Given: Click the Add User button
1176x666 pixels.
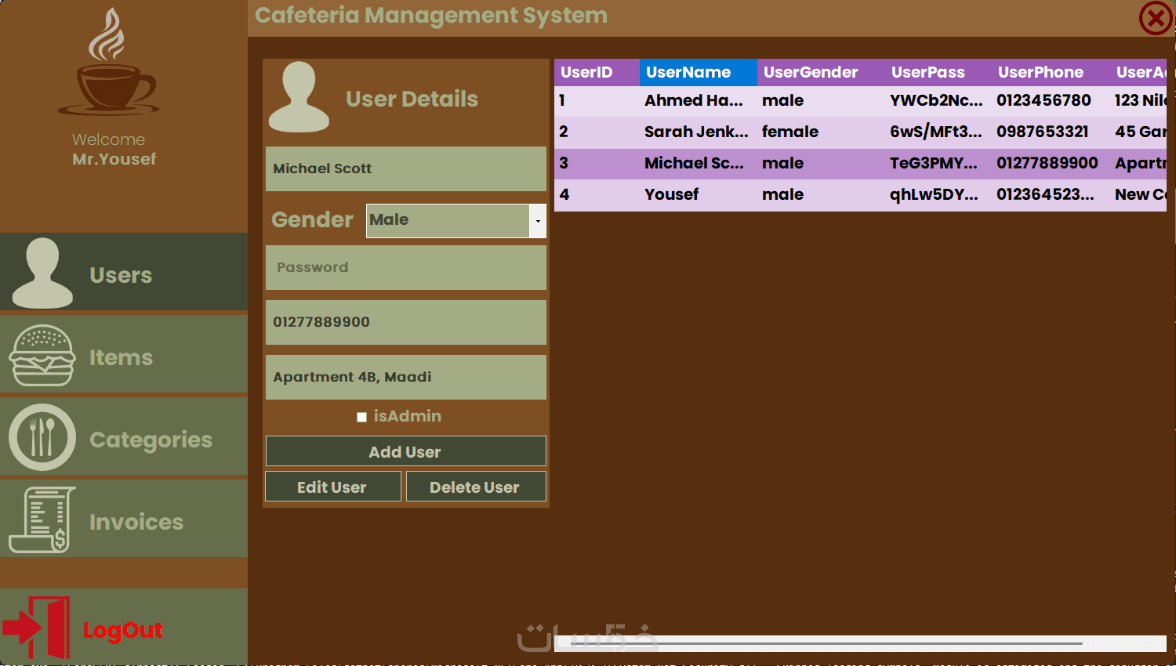Looking at the screenshot, I should coord(406,451).
